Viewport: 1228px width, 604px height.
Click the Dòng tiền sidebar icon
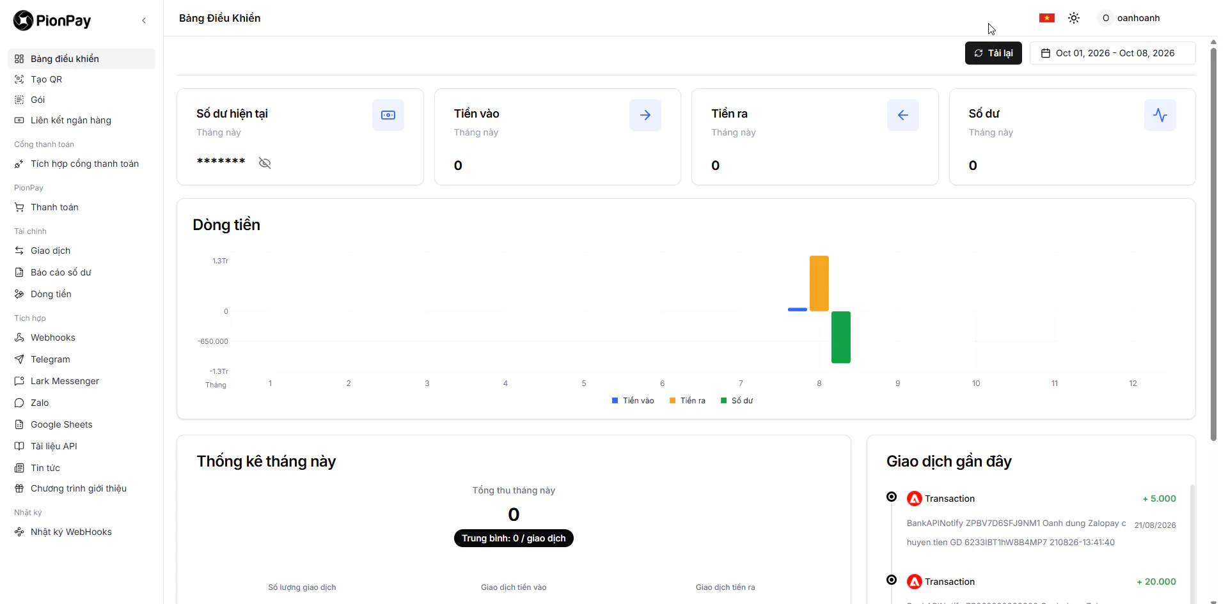pyautogui.click(x=19, y=294)
